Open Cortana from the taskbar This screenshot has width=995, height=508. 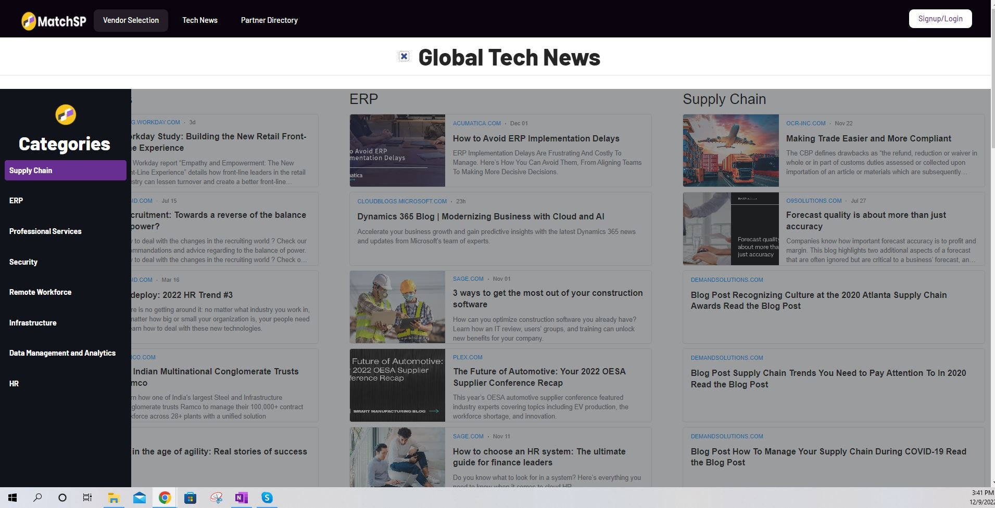click(62, 498)
